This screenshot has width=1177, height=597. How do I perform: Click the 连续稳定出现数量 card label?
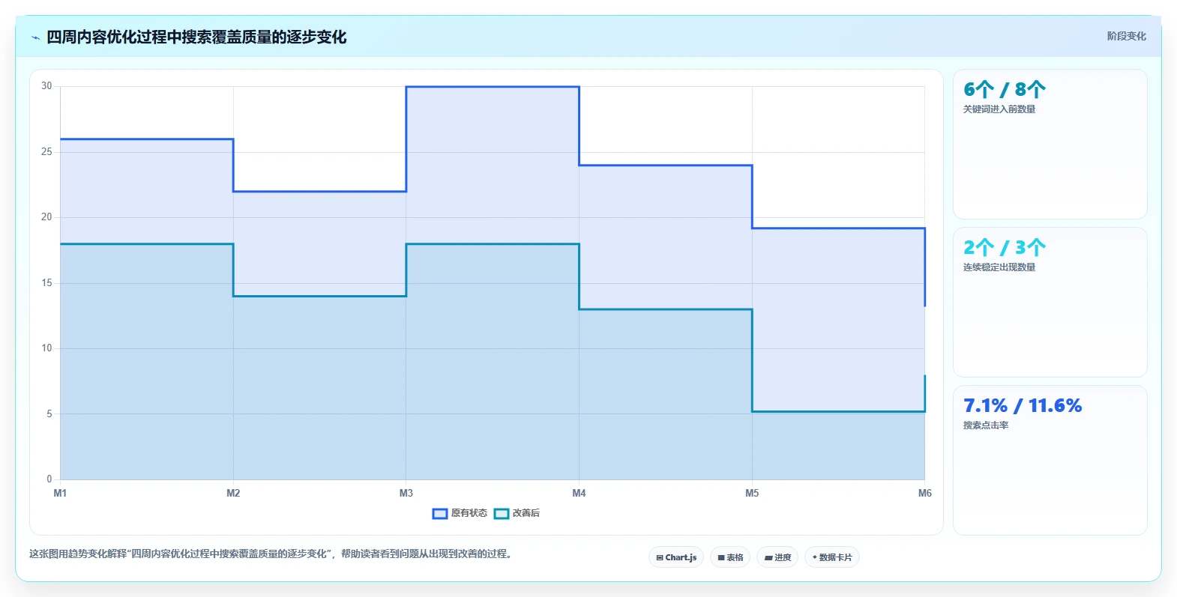(999, 267)
